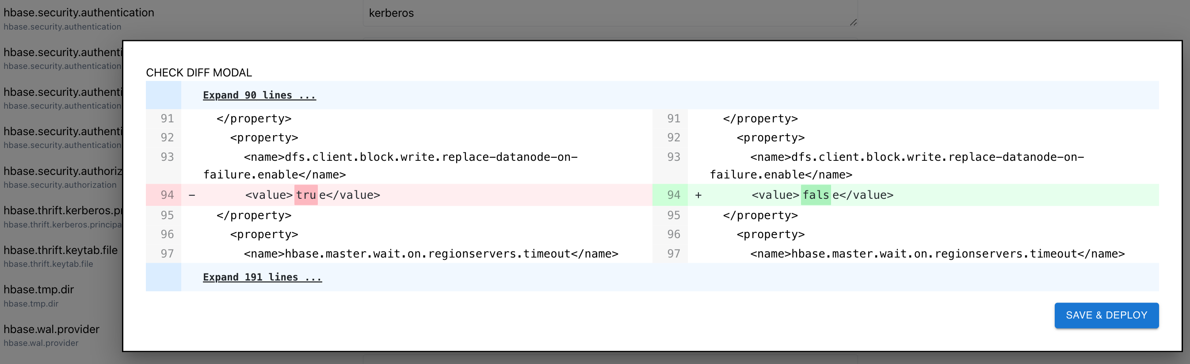This screenshot has height=364, width=1190.
Task: Click right pane line number 93
Action: pos(673,157)
